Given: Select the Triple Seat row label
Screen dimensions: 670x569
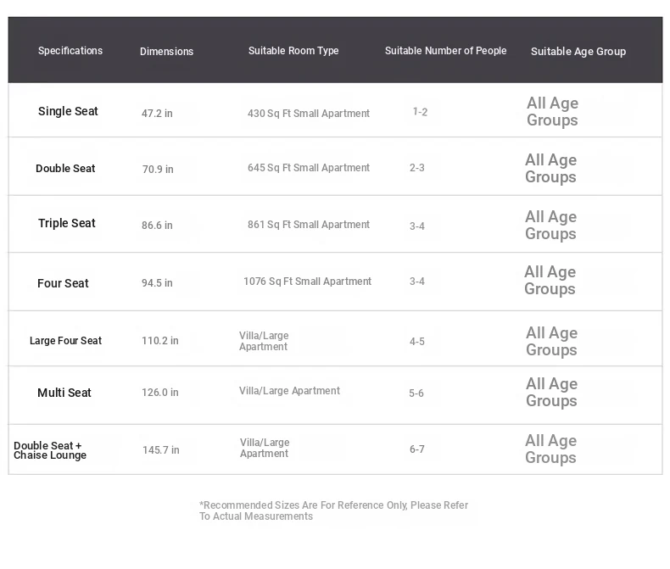Looking at the screenshot, I should [67, 224].
